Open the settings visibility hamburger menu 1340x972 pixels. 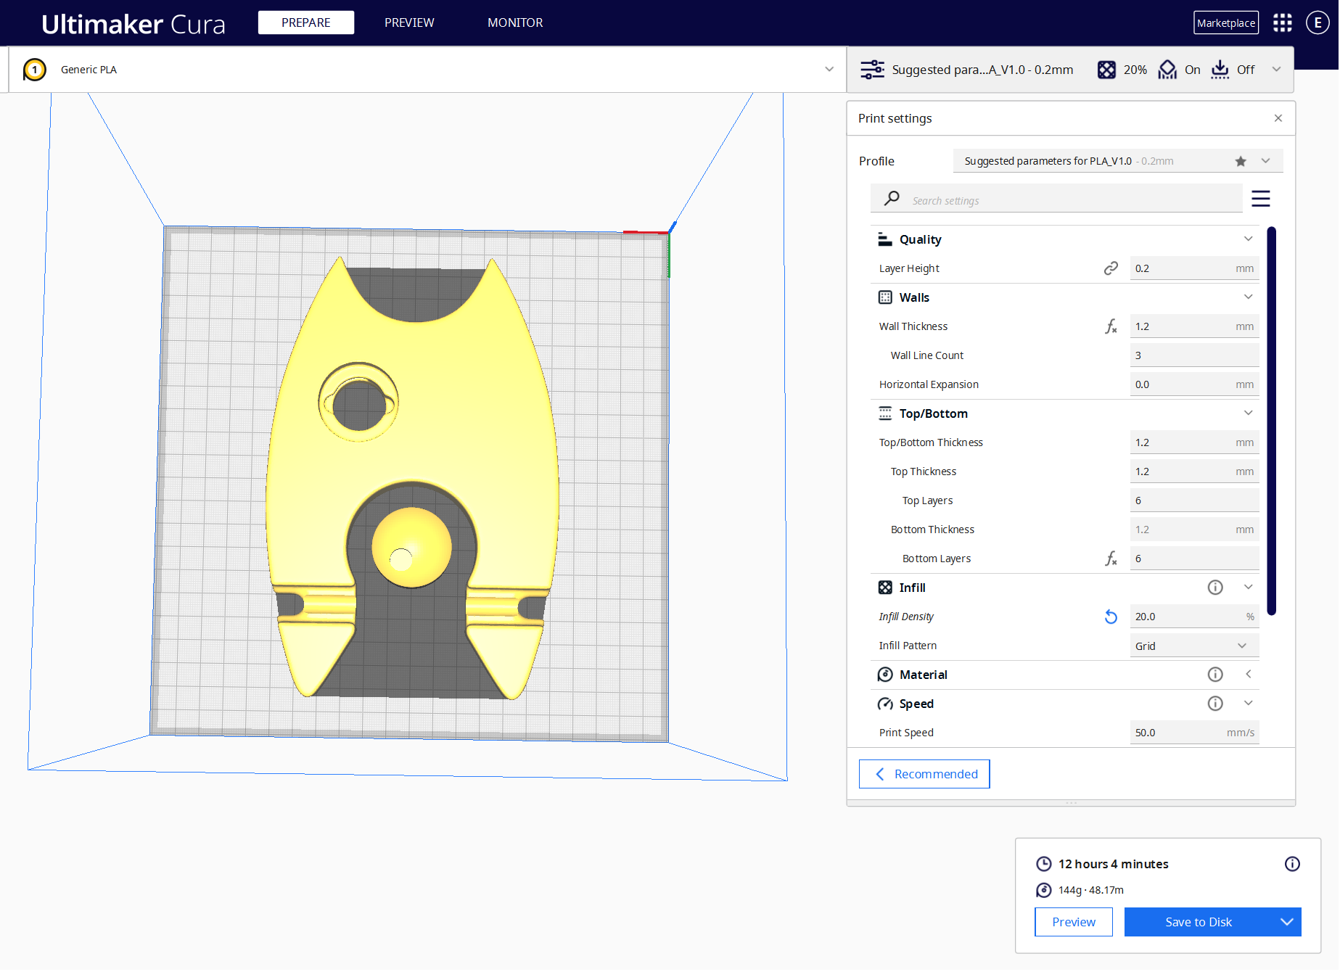tap(1260, 199)
